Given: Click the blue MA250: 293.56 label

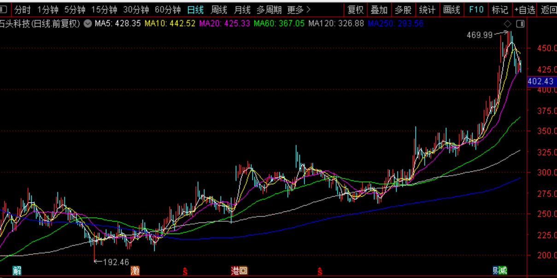Looking at the screenshot, I should click(x=395, y=23).
